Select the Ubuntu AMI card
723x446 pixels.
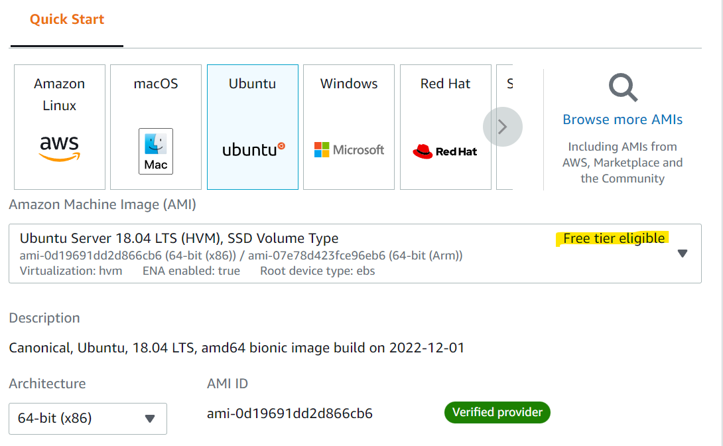(x=253, y=127)
